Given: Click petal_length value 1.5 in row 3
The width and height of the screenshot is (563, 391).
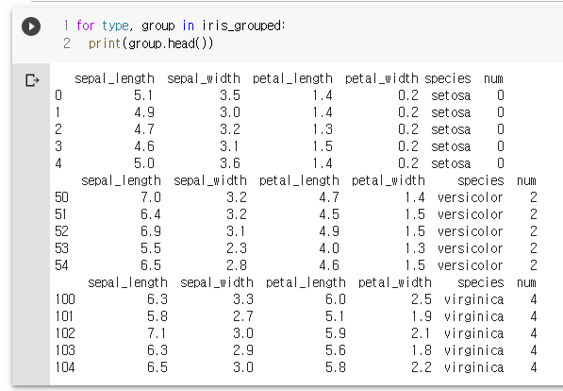Looking at the screenshot, I should (x=323, y=146).
